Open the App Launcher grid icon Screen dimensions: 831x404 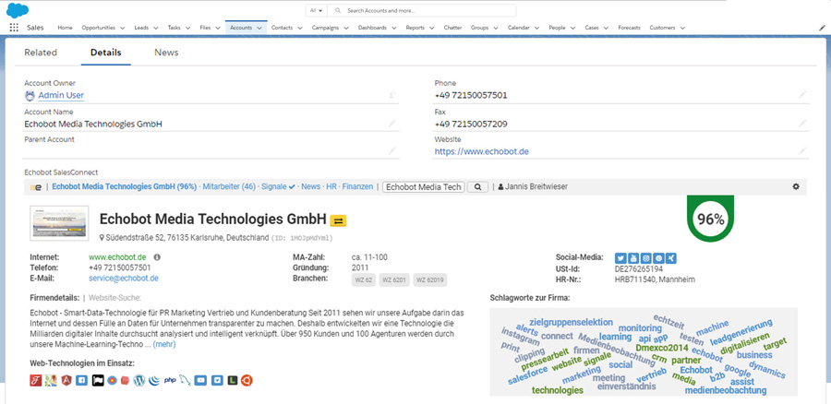pos(14,28)
